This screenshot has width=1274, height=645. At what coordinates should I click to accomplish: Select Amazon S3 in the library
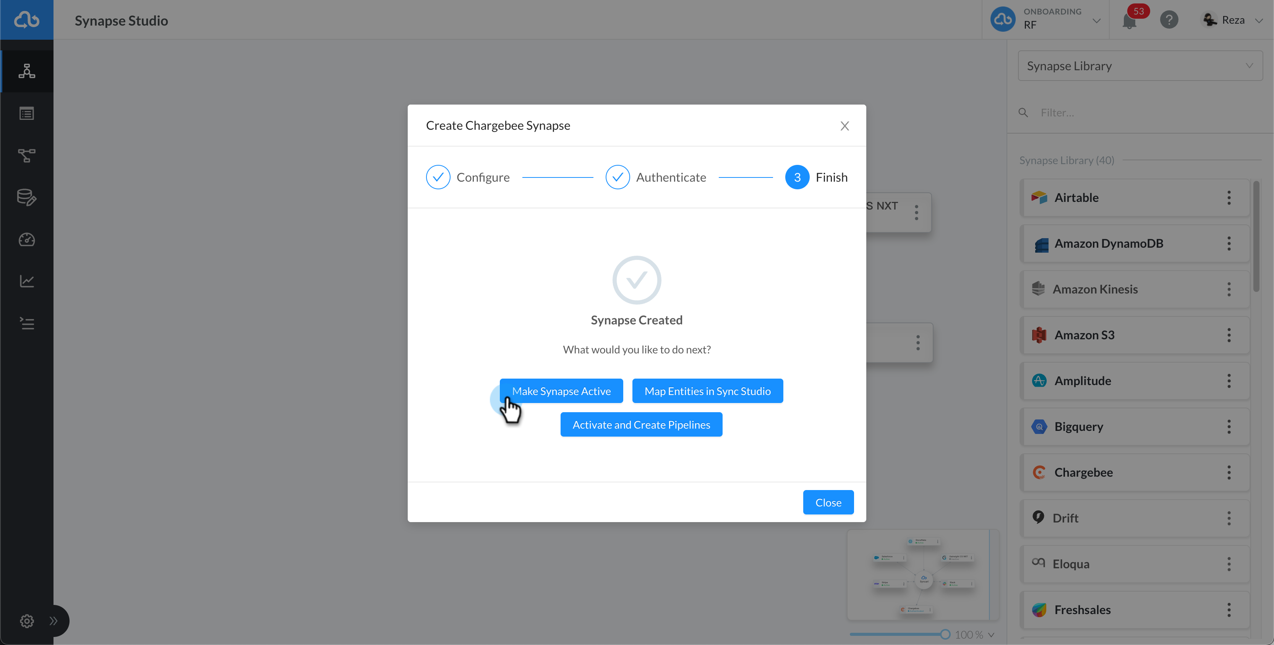pyautogui.click(x=1135, y=335)
